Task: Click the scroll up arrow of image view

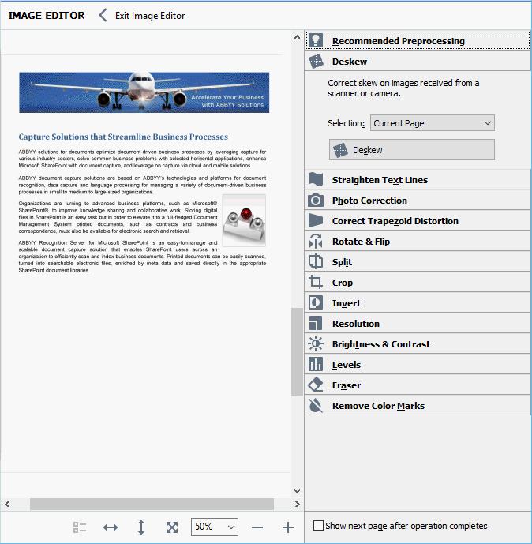Action: tap(297, 37)
